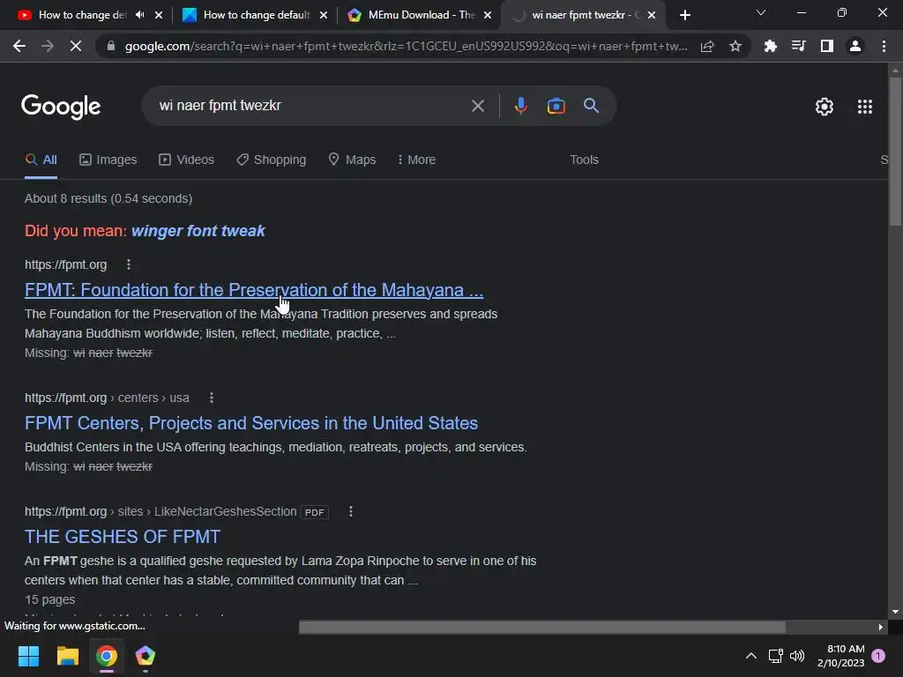Viewport: 903px width, 677px height.
Task: Click 'winger font tweak' suggestion
Action: 198,231
